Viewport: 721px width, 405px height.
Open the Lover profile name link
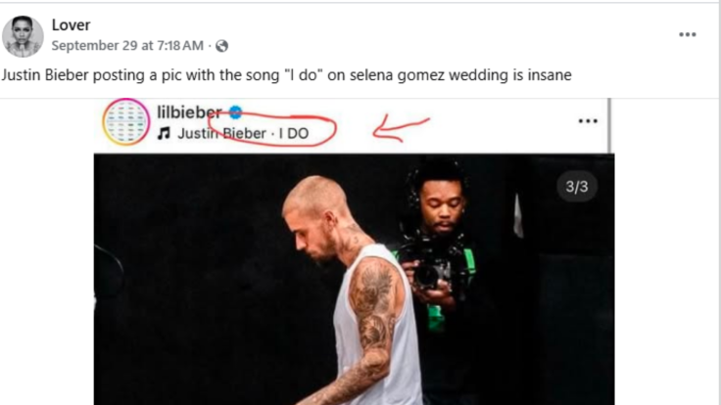coord(71,25)
